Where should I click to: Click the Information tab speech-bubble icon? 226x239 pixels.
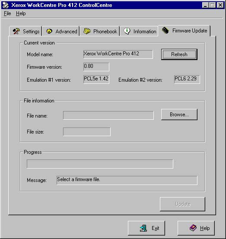[x=127, y=31]
